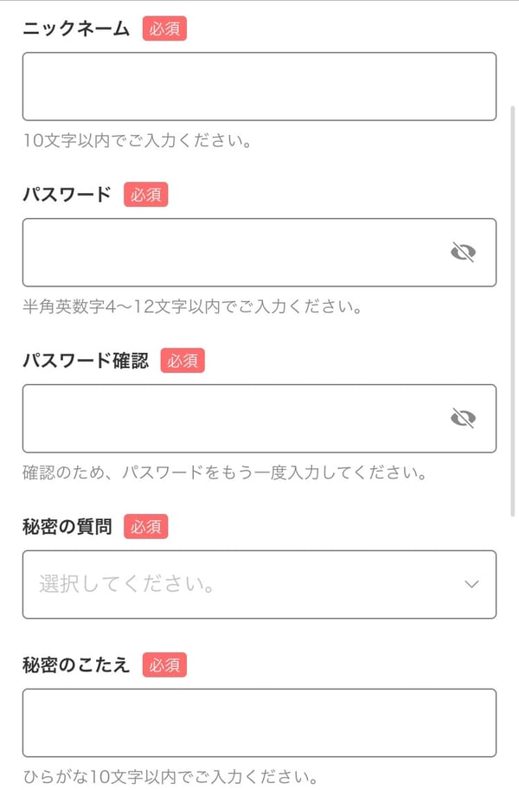Click the 必須 badge next to パスワード確認
Viewport: 519px width, 790px height.
point(183,361)
